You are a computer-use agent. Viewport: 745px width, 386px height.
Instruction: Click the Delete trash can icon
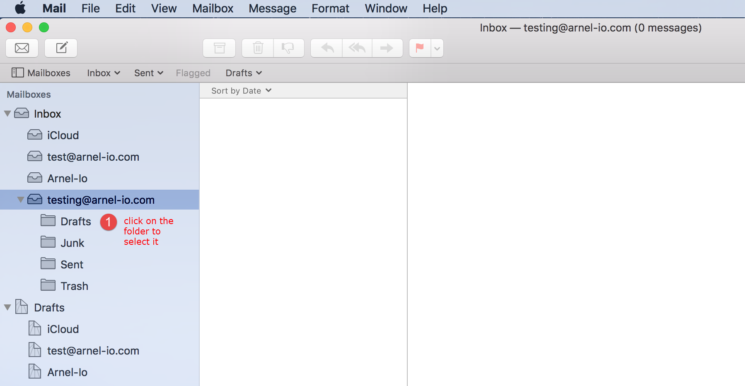(258, 48)
